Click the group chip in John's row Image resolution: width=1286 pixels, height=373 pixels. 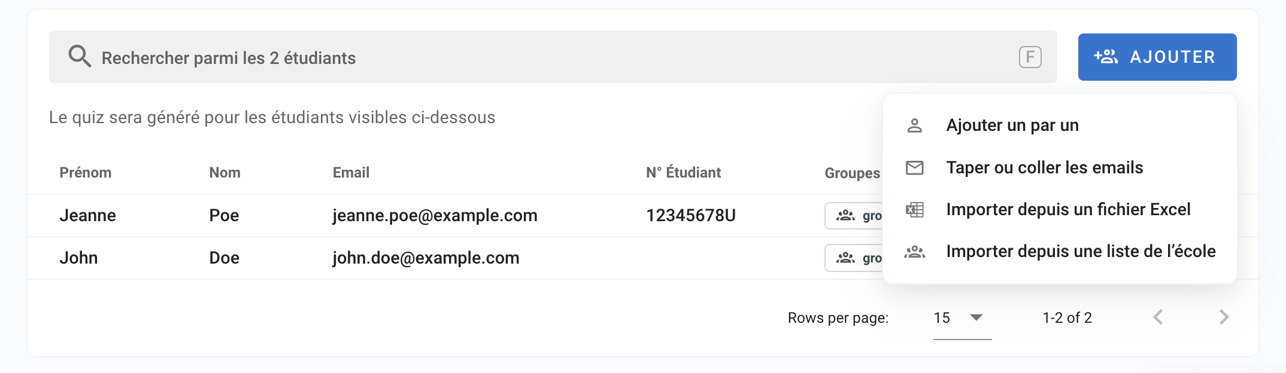(x=855, y=258)
